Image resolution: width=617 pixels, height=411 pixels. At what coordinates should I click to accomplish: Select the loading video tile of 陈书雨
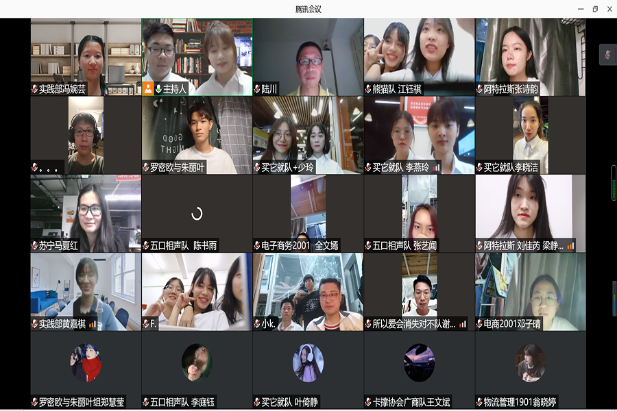pyautogui.click(x=197, y=214)
